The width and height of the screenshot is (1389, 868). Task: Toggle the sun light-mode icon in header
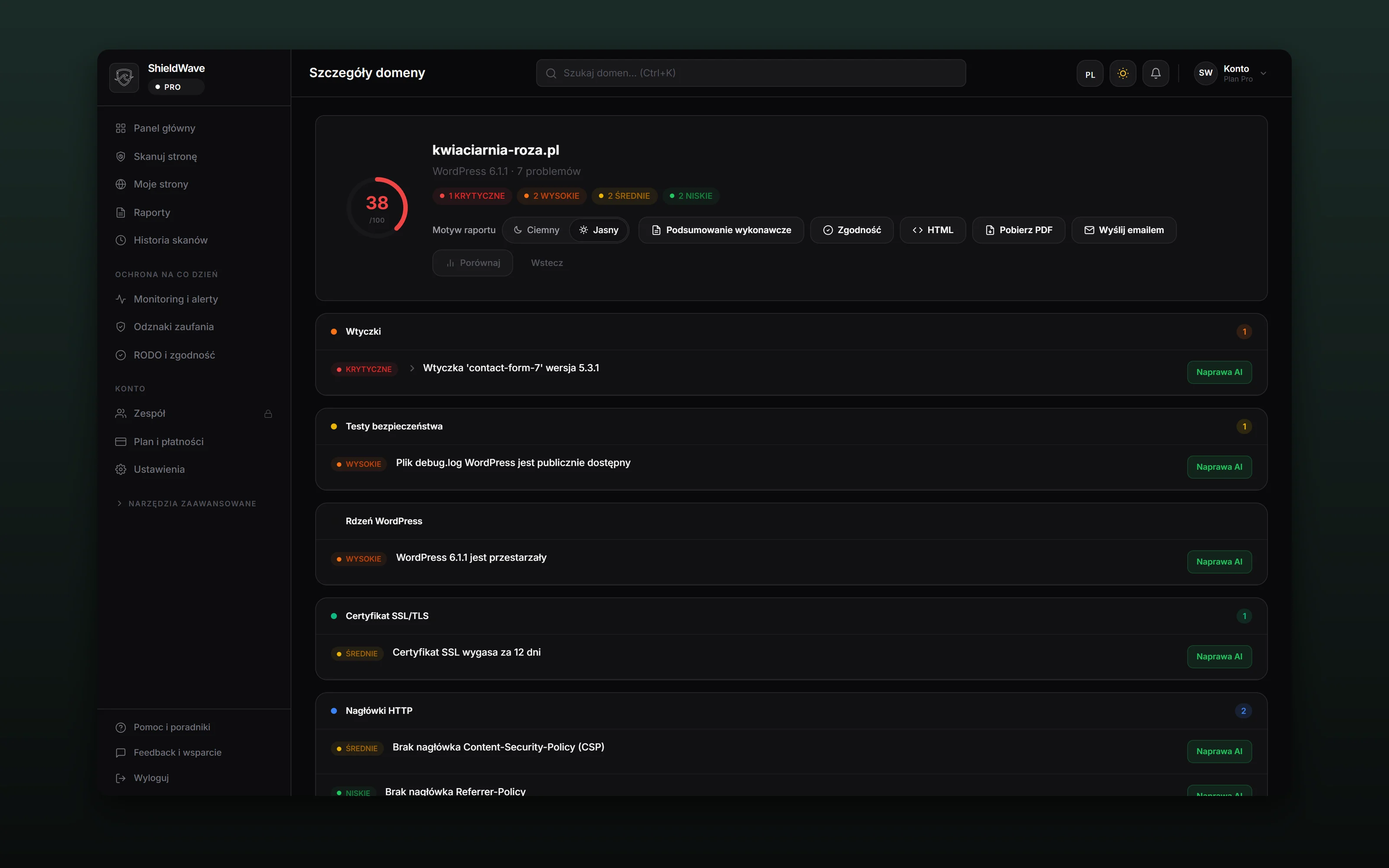1122,73
